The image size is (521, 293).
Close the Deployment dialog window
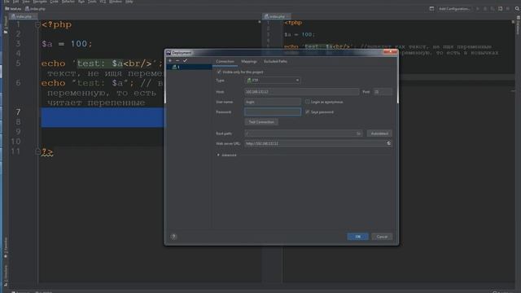tap(391, 52)
